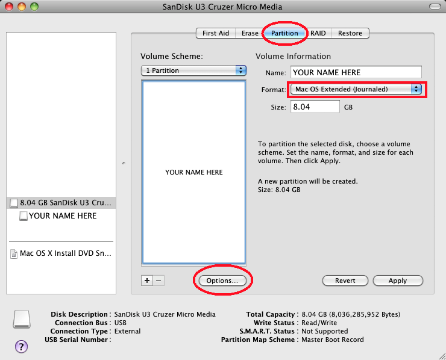The height and width of the screenshot is (360, 446).
Task: Click Partition Map Scheme value Master Boot Record
Action: pyautogui.click(x=333, y=340)
